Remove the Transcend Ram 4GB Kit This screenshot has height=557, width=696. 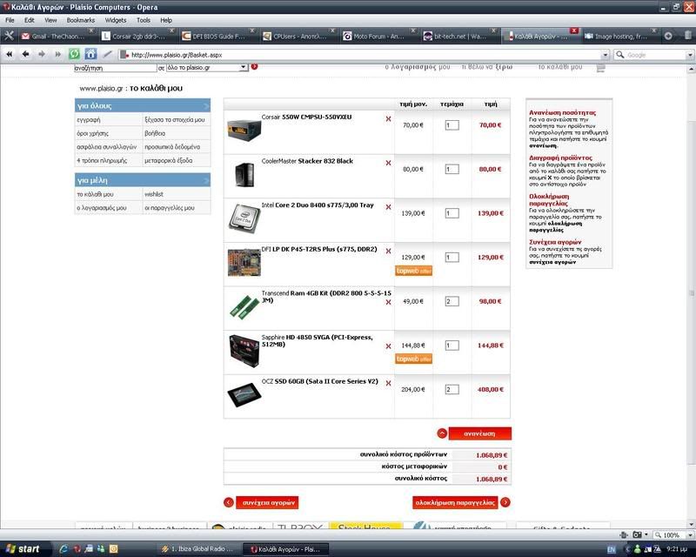[388, 302]
